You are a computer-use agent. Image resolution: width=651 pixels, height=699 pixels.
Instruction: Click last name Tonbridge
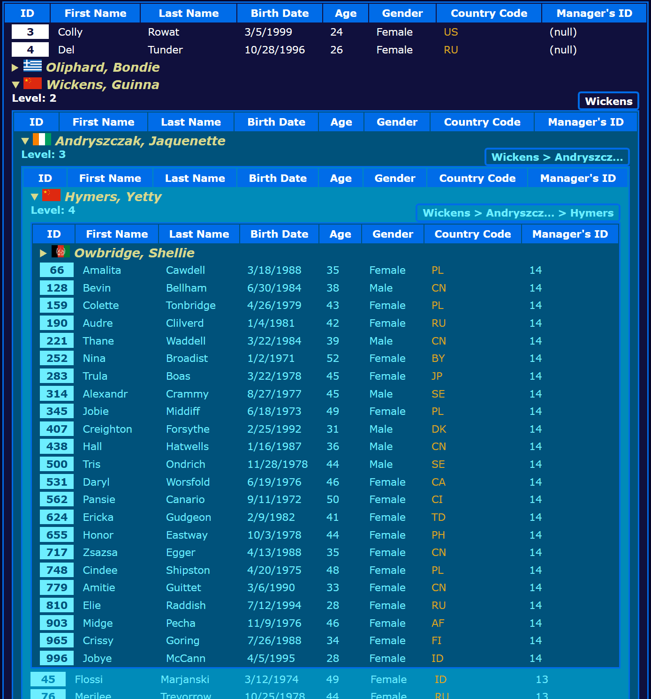coord(190,305)
